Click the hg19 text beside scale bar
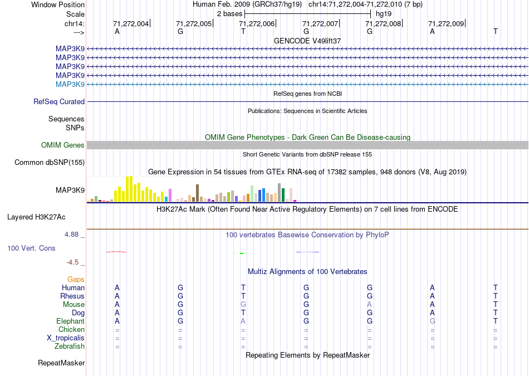 point(384,14)
